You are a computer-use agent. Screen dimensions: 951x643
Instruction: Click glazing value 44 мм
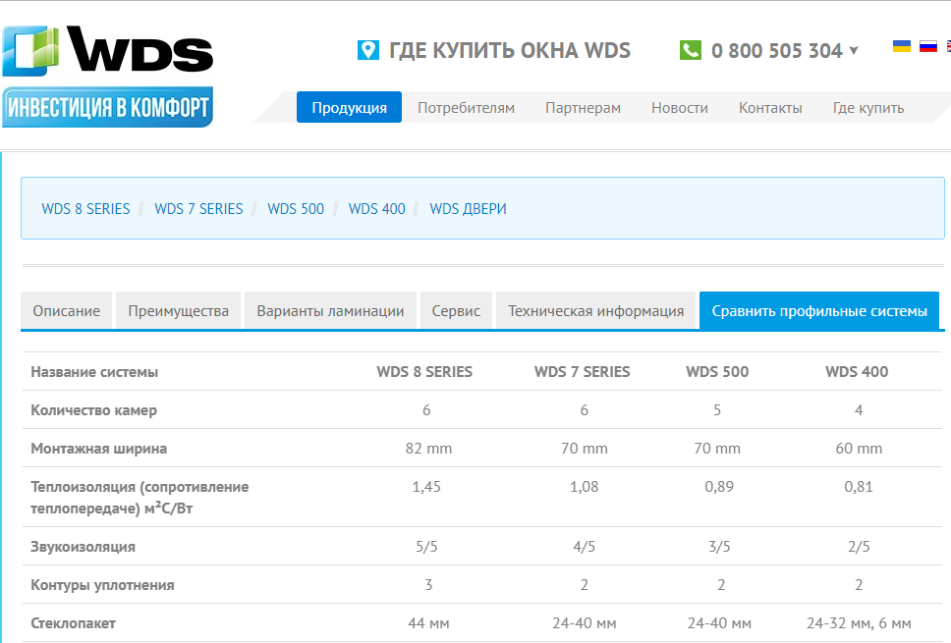click(x=428, y=623)
